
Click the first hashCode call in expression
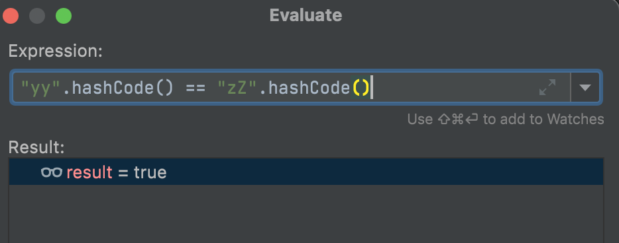tap(118, 88)
